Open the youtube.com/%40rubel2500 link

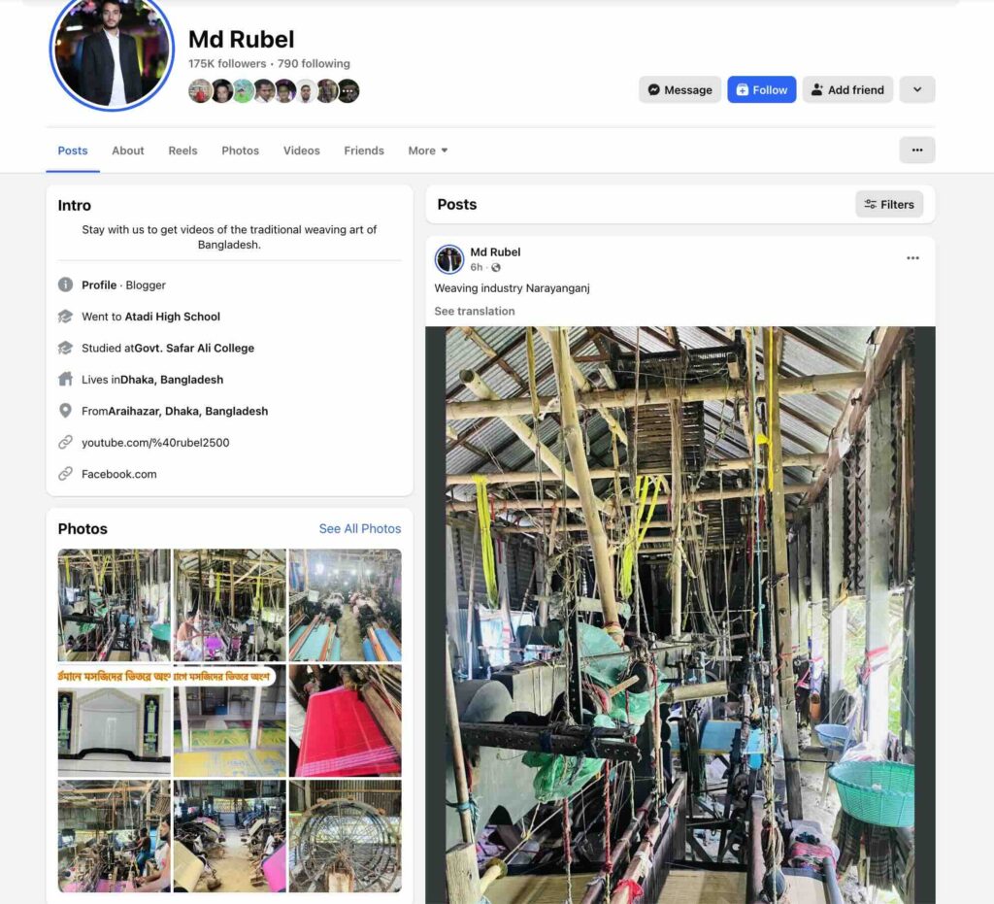point(155,443)
